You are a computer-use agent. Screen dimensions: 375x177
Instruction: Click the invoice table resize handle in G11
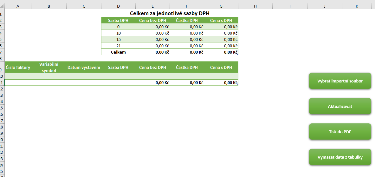pyautogui.click(x=237, y=84)
